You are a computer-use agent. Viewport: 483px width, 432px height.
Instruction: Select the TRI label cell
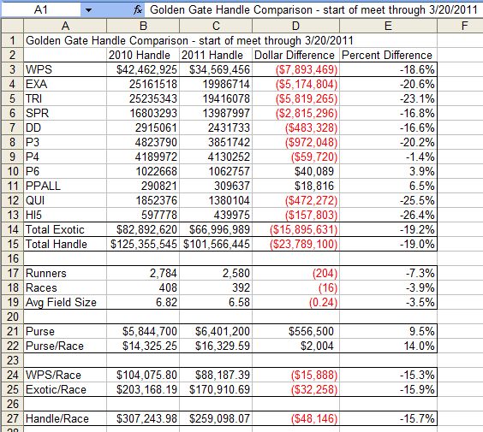65,98
